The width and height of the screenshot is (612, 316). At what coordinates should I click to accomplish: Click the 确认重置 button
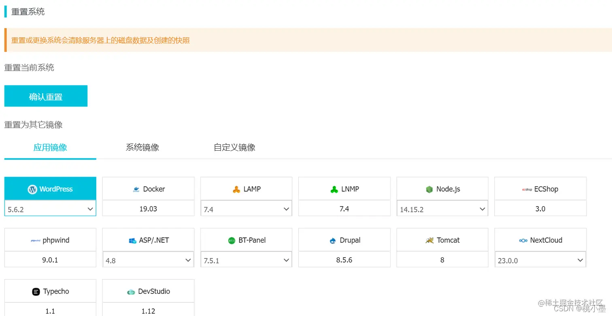click(x=46, y=96)
